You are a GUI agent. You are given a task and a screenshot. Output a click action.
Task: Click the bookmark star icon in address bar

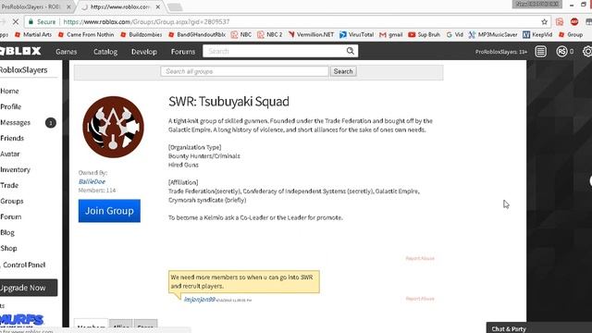coord(544,22)
